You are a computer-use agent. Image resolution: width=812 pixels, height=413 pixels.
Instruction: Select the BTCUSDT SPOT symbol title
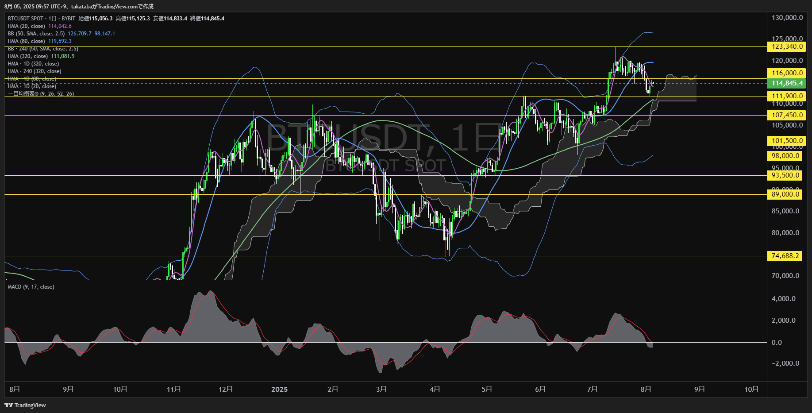coord(26,19)
